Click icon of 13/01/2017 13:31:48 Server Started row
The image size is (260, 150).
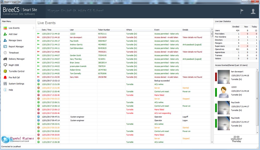pyautogui.click(x=39, y=88)
